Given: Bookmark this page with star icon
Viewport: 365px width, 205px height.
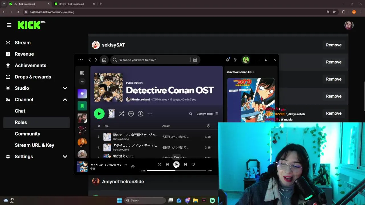Looking at the screenshot, I should (334, 12).
